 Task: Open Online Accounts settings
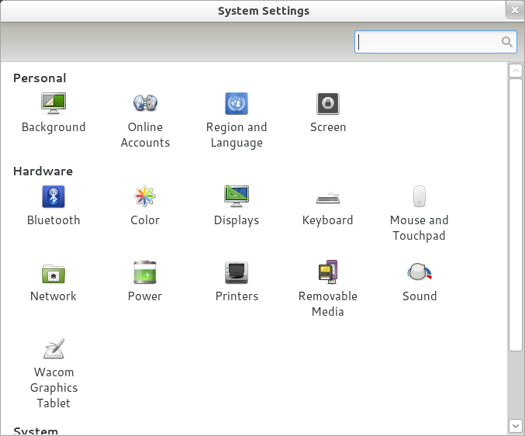click(x=145, y=120)
